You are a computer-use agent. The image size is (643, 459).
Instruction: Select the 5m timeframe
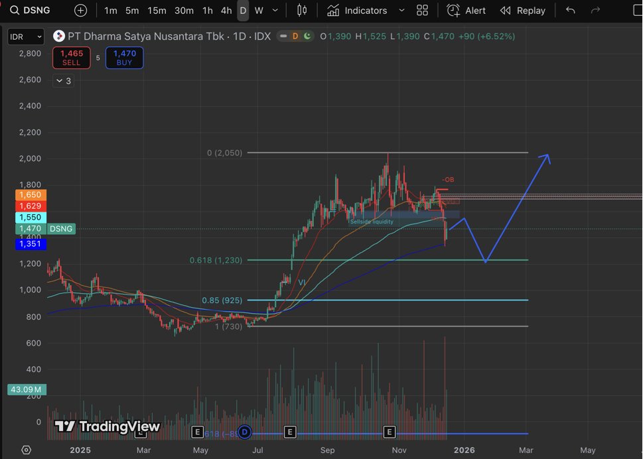click(132, 10)
